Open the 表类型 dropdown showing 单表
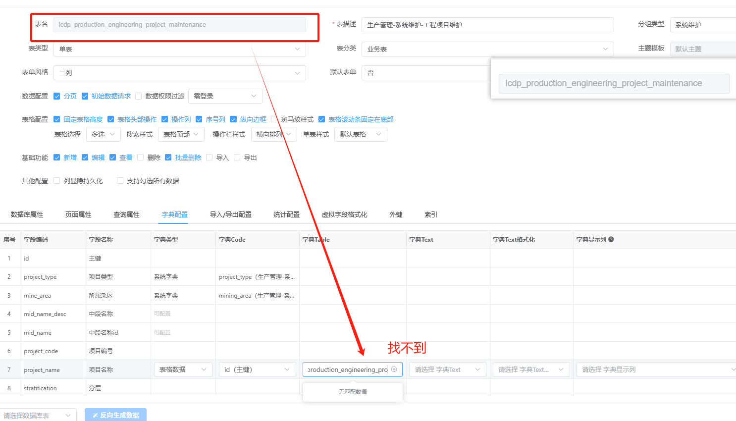Screen dimensions: 736x421 tap(179, 49)
